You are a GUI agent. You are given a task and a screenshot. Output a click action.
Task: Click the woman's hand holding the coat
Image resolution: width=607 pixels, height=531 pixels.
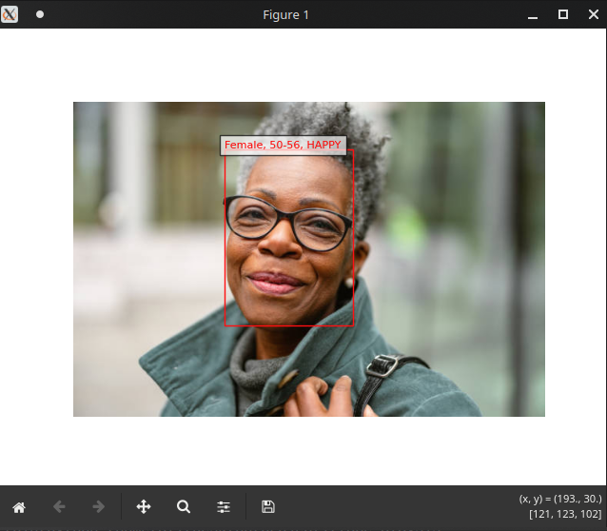click(x=324, y=397)
